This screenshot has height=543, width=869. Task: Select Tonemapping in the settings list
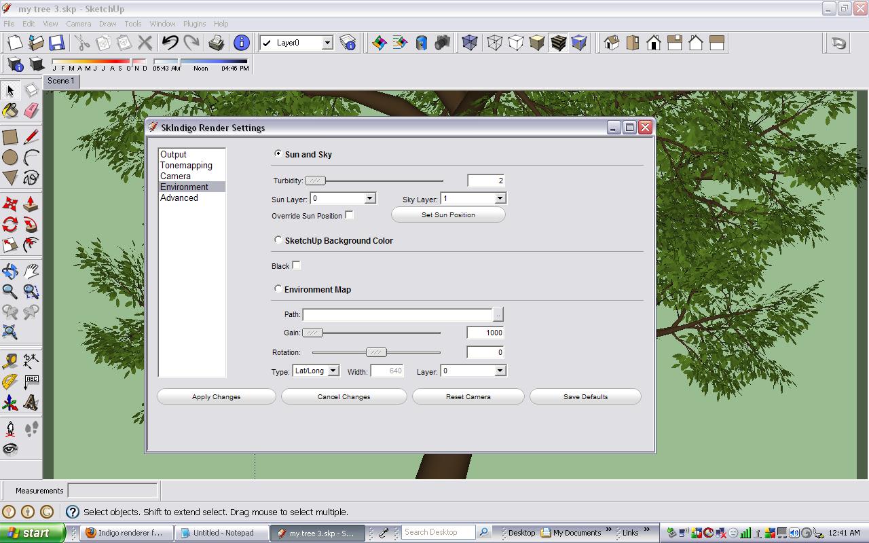coord(186,166)
